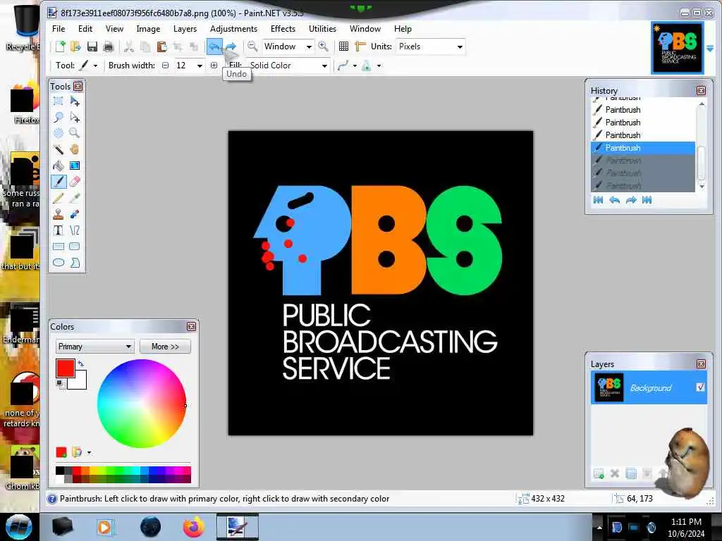Open the File menu
Viewport: 722px width, 541px height.
click(x=59, y=28)
